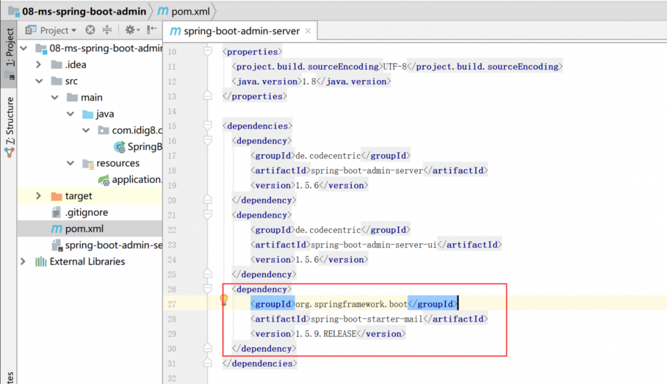The image size is (667, 384).
Task: Fold the properties block at line 10
Action: [x=208, y=51]
